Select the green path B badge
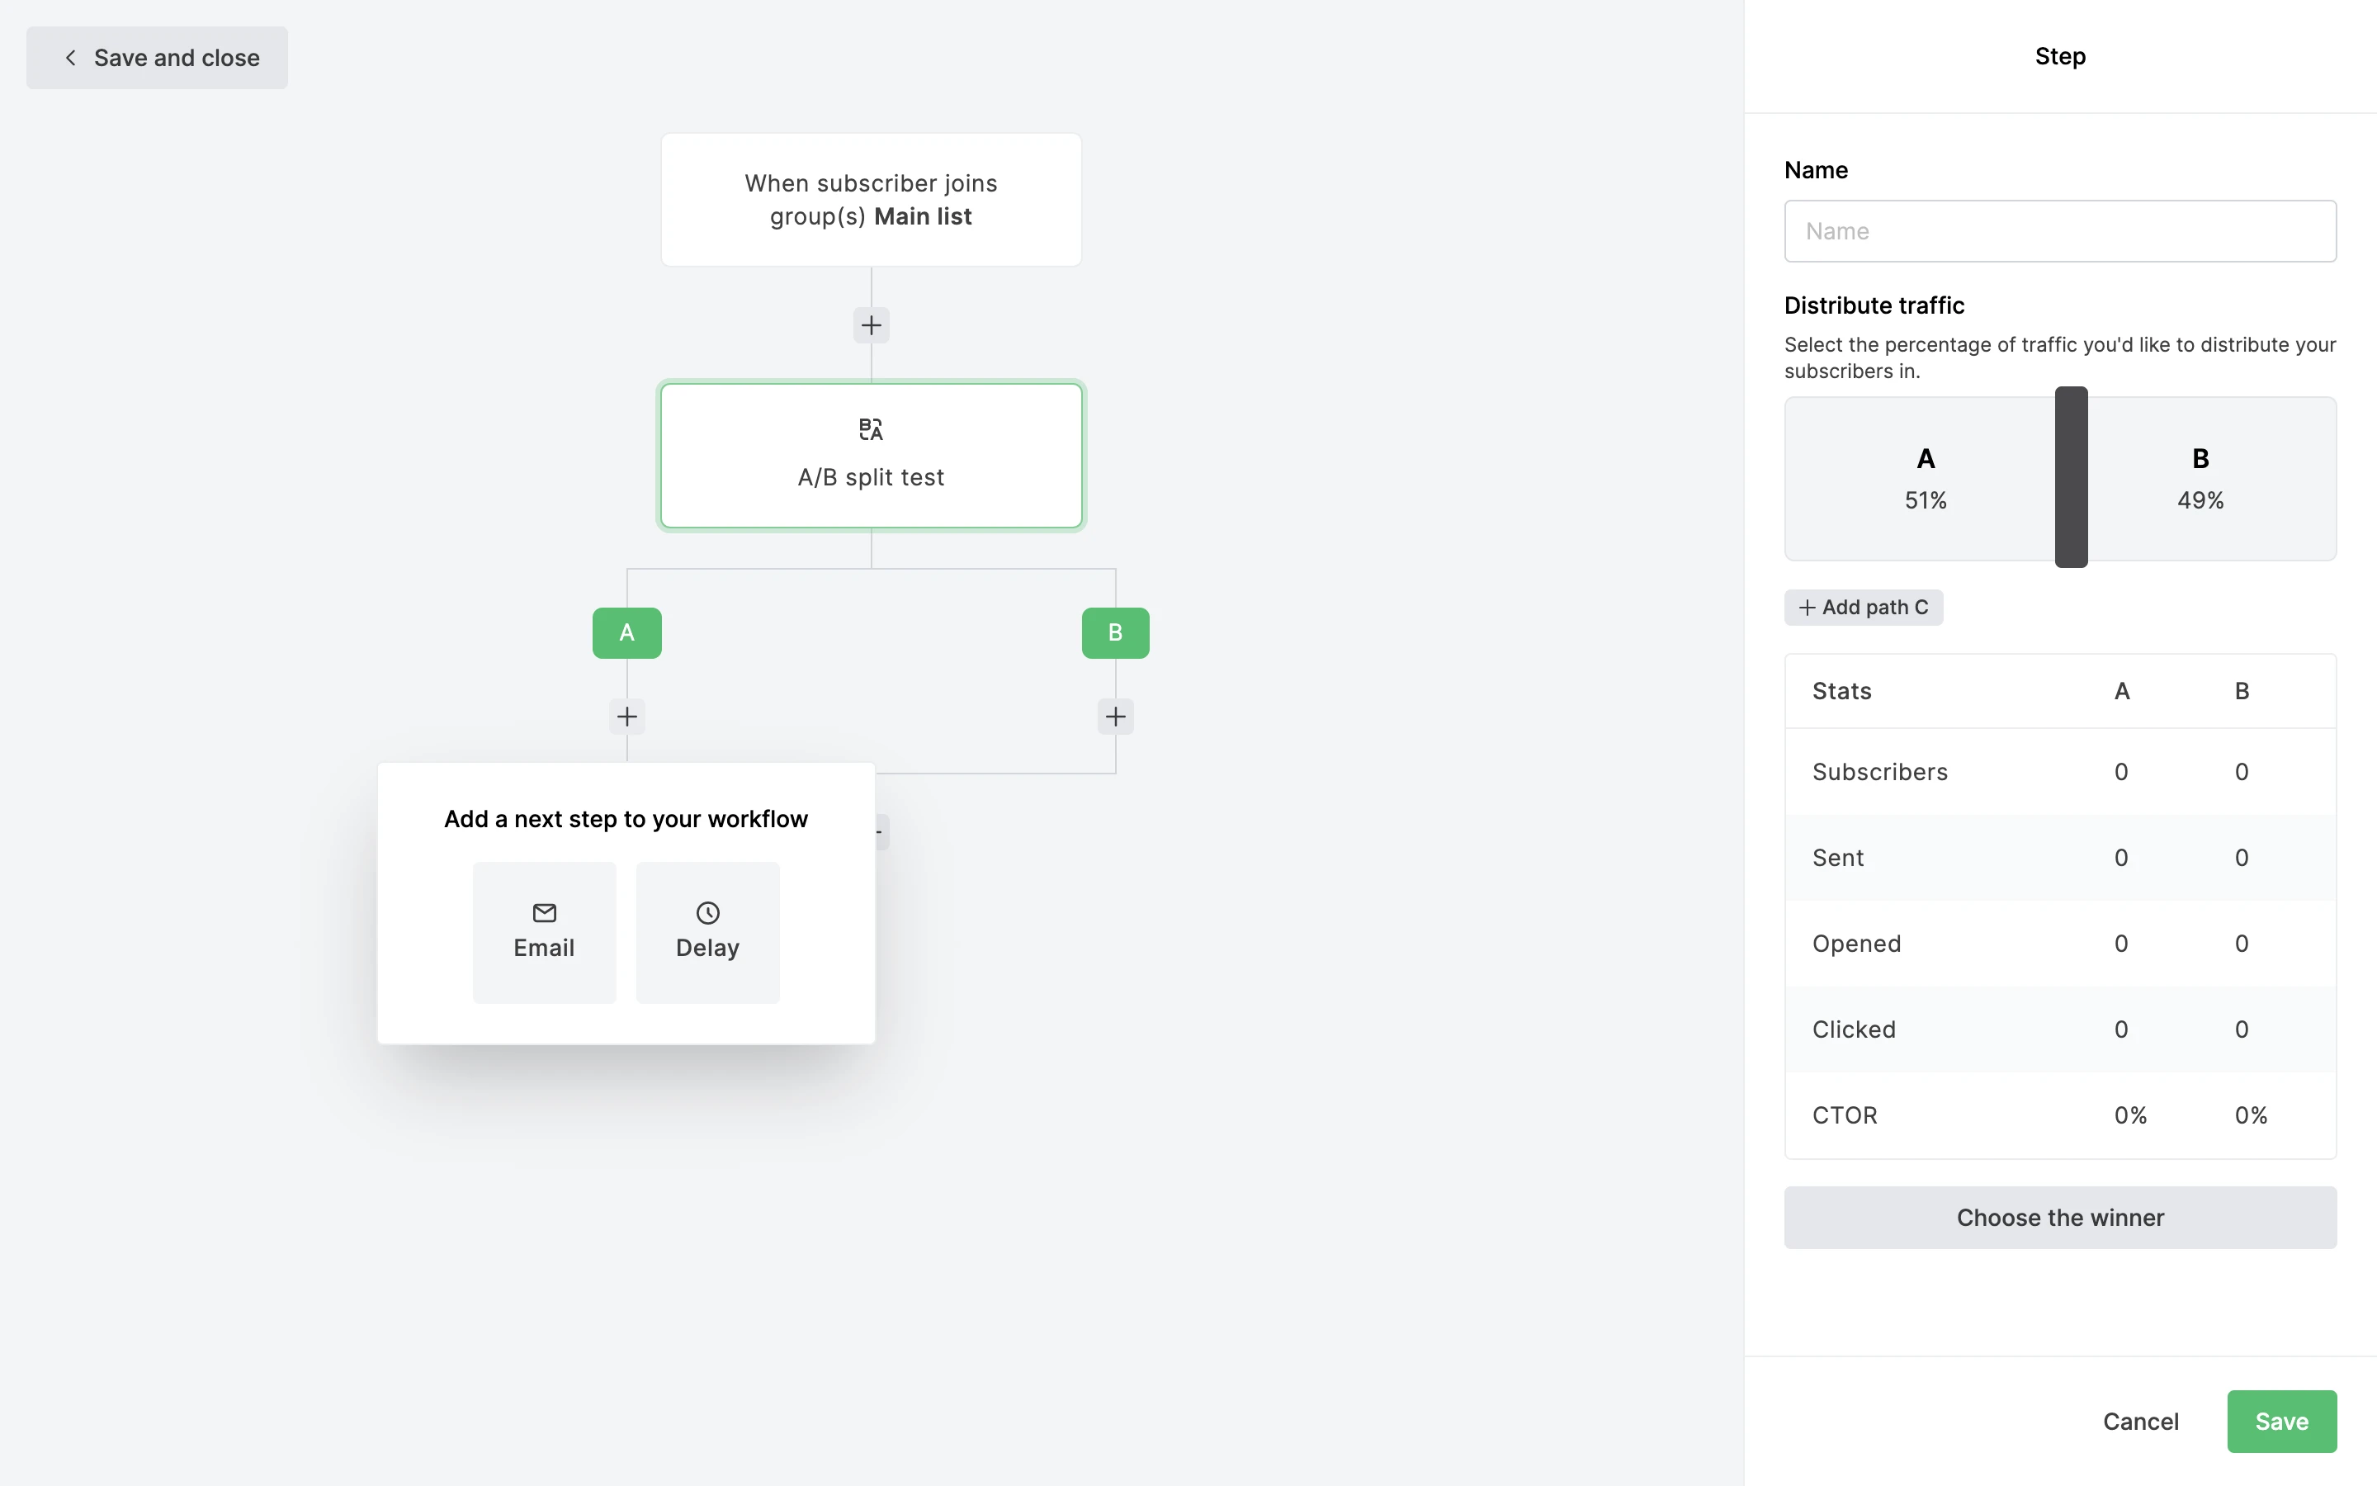Viewport: 2377px width, 1486px height. 1115,633
